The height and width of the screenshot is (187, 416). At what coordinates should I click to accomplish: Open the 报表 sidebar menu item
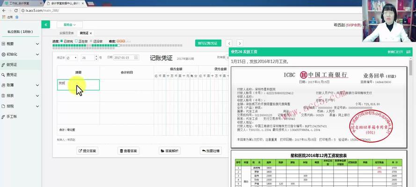[10, 95]
